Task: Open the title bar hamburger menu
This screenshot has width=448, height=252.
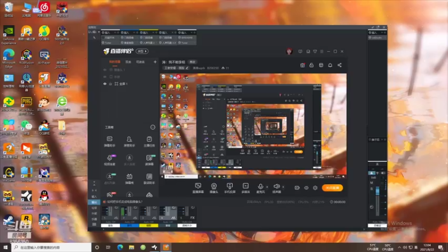Action: (321, 52)
